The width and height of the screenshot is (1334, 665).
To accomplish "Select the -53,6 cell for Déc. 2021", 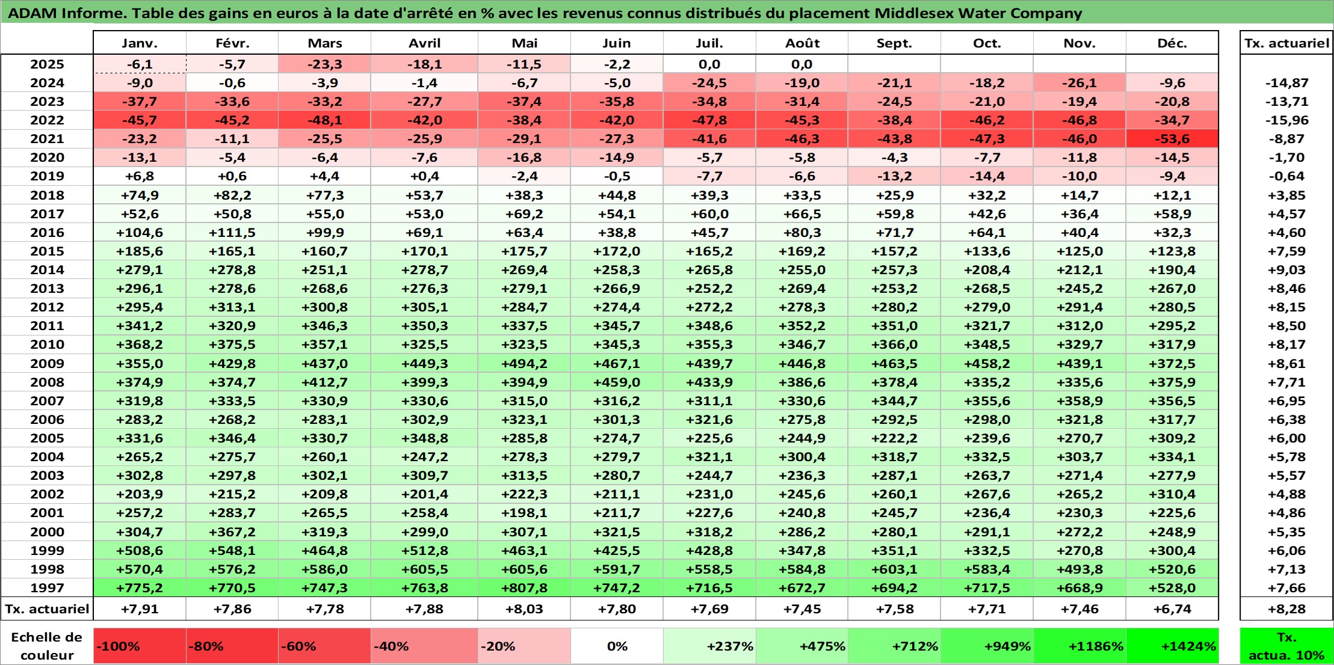I will (1172, 139).
